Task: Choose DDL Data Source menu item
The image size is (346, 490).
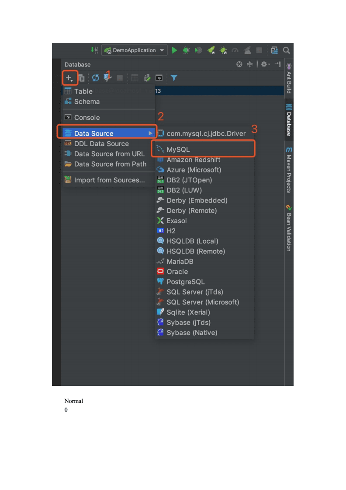Action: coord(109,144)
